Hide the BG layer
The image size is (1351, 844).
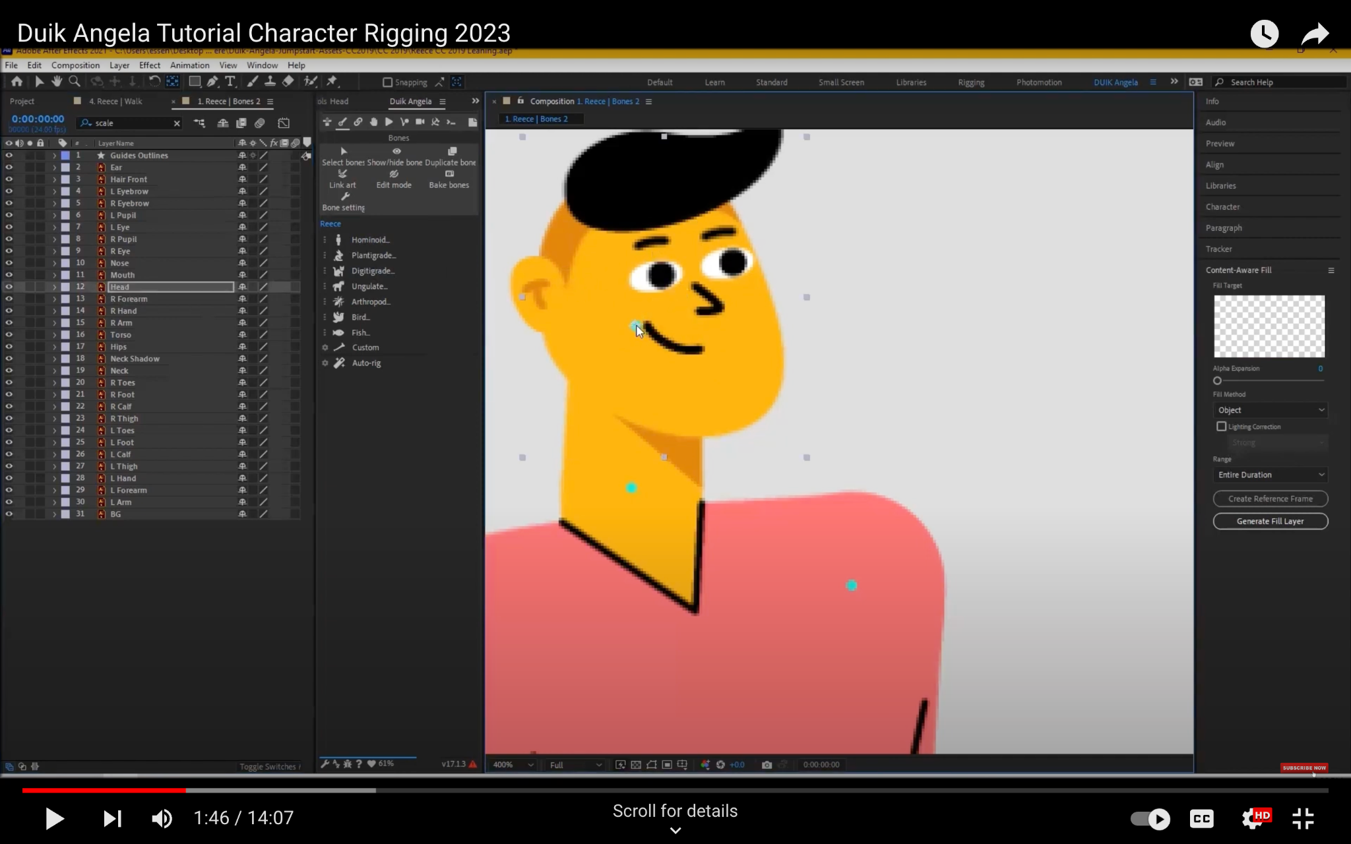[9, 514]
